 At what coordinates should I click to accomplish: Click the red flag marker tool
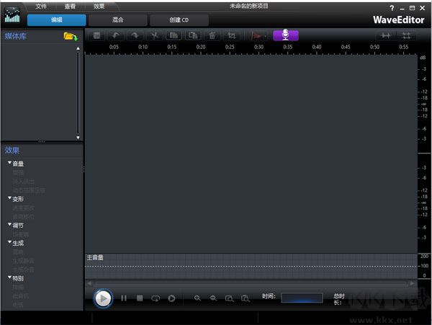(256, 36)
